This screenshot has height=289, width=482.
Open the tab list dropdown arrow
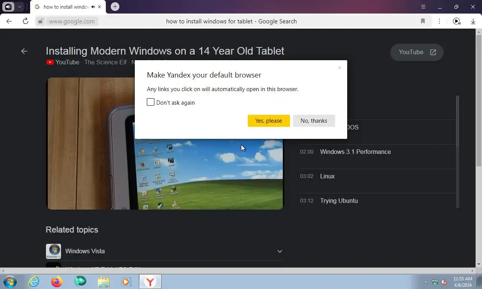(19, 7)
